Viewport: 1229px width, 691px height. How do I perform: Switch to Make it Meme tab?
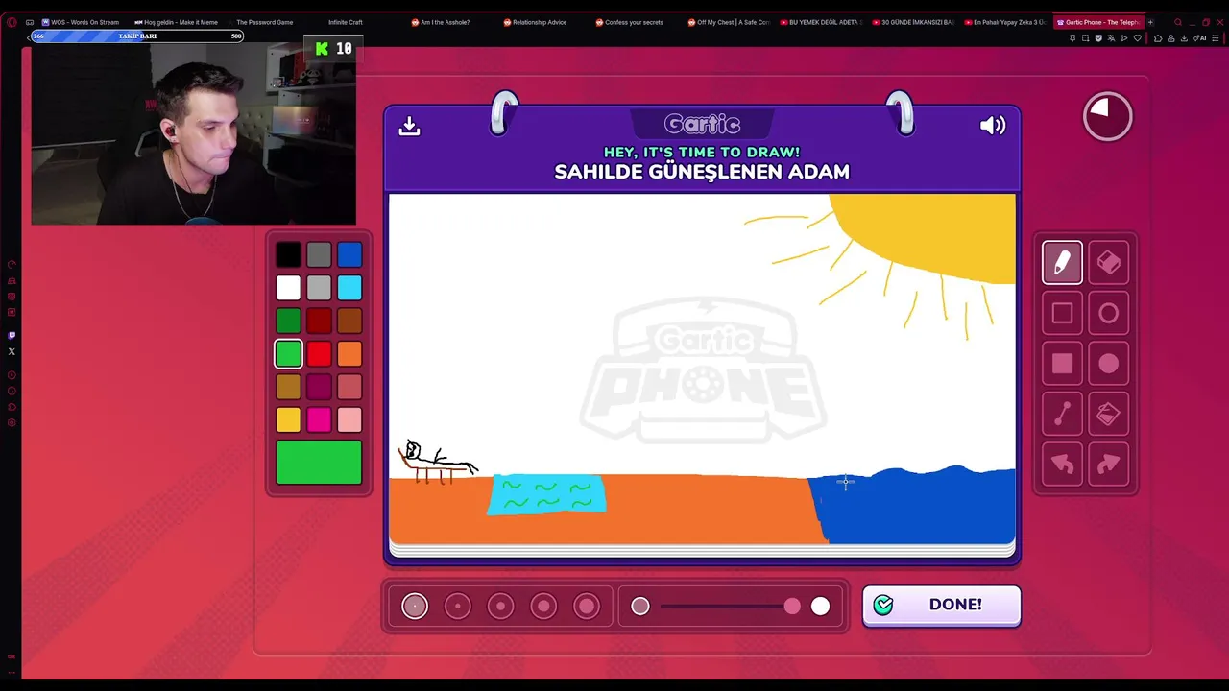[177, 22]
